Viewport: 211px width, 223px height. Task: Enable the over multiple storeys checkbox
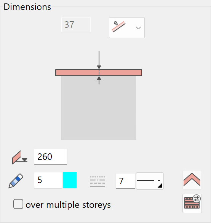tap(18, 204)
